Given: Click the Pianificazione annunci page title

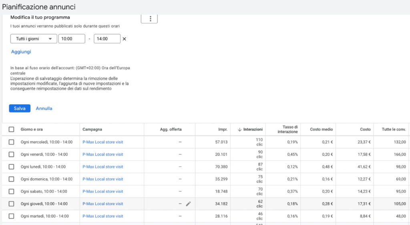Looking at the screenshot, I should click(39, 7).
